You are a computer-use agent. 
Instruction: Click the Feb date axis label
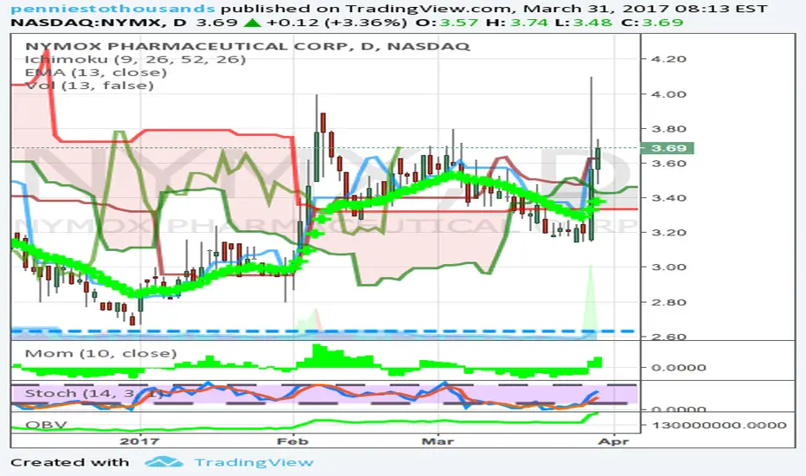click(x=292, y=441)
